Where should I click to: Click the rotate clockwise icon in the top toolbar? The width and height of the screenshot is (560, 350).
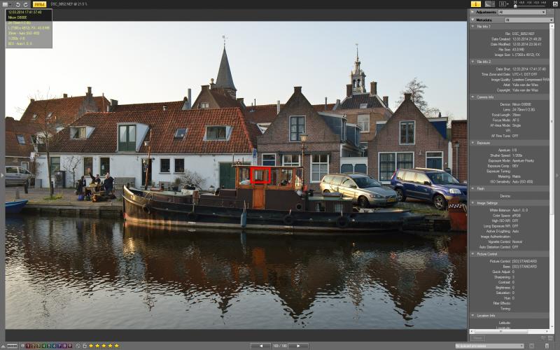coord(26,4)
